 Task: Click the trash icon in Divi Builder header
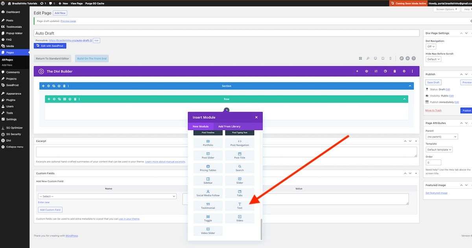coord(395,71)
